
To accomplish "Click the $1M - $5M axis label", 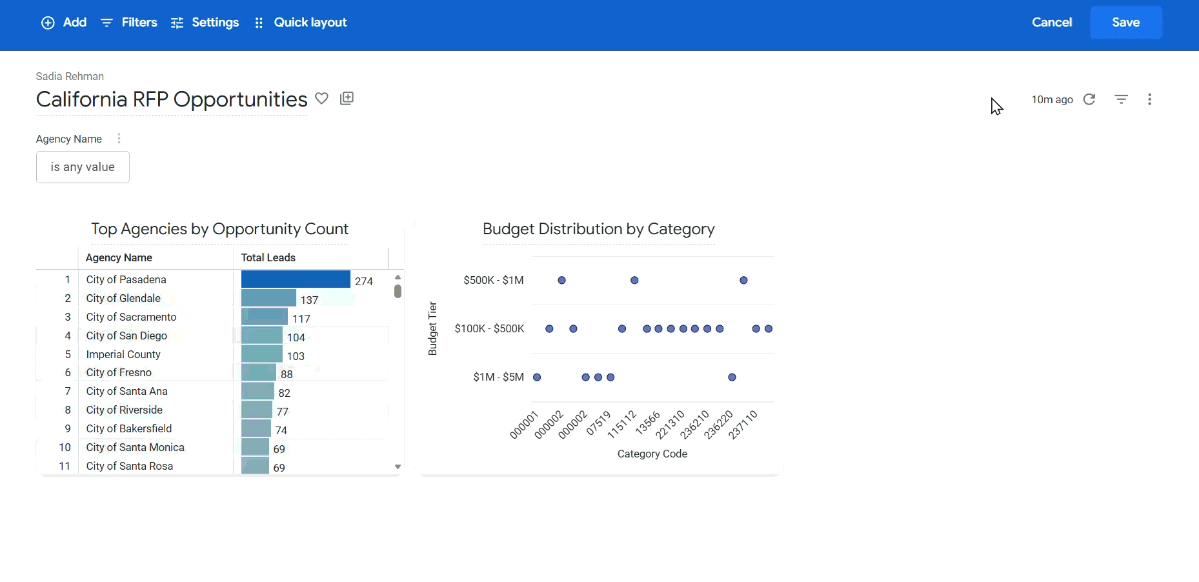I will 498,377.
